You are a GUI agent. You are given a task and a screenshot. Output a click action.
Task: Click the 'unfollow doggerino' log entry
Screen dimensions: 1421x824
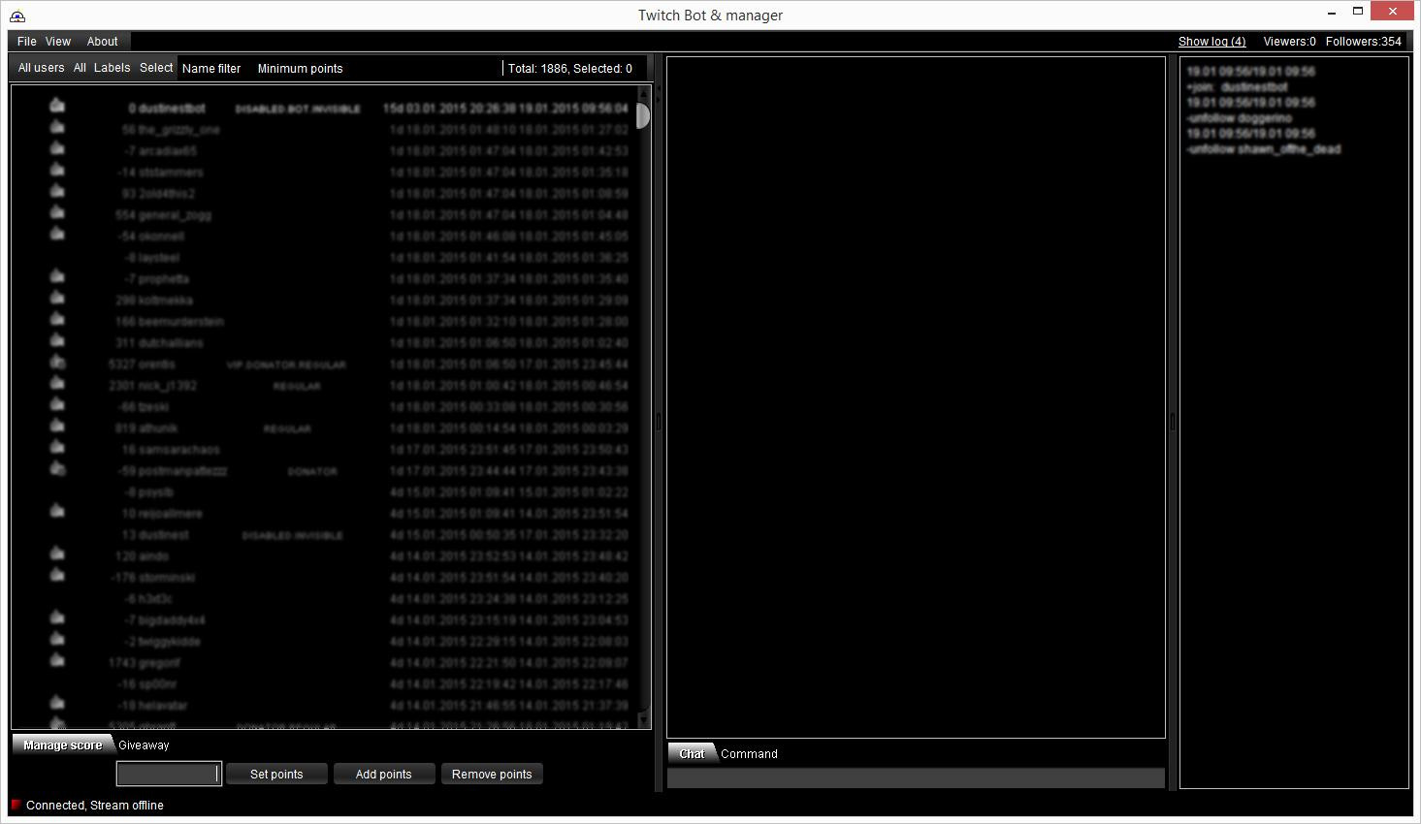(x=1240, y=118)
